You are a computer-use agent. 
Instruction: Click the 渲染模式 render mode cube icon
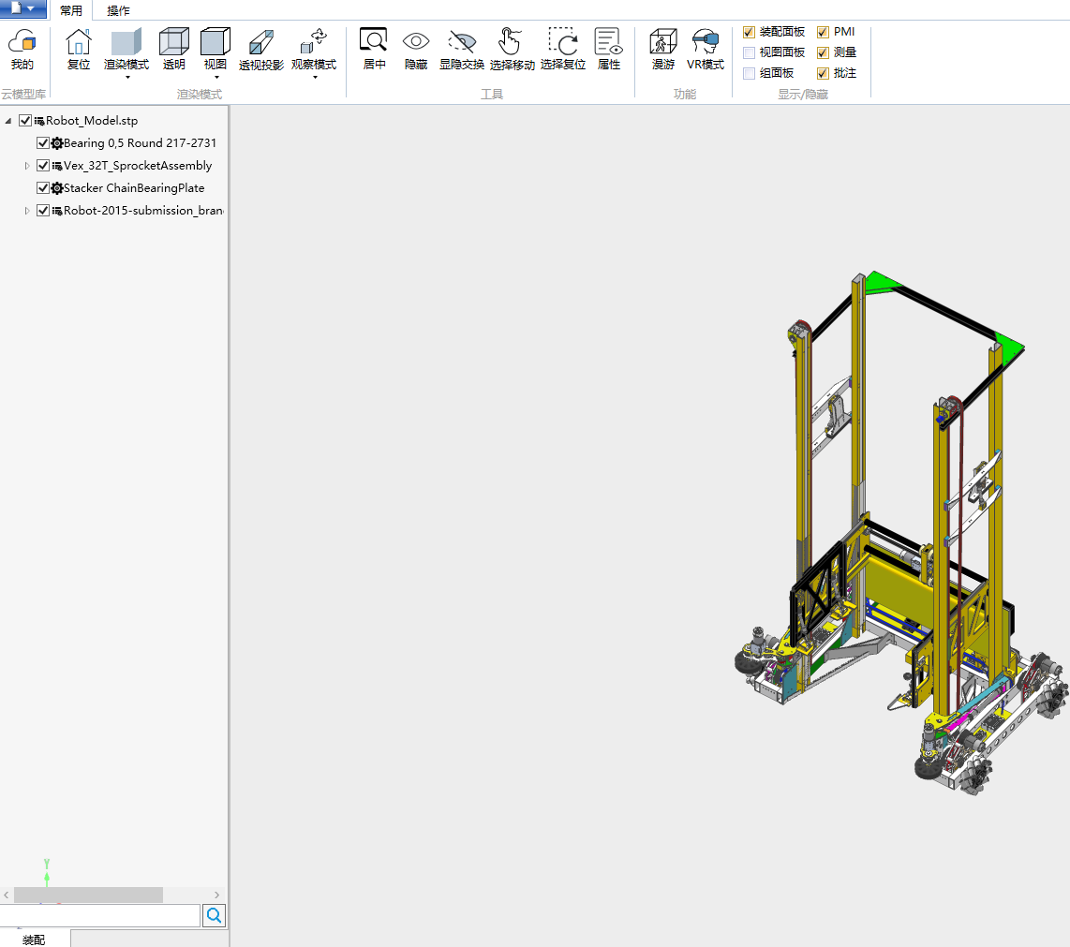click(x=126, y=41)
